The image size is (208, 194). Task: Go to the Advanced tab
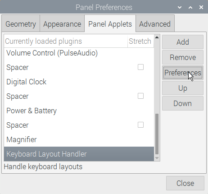155,23
